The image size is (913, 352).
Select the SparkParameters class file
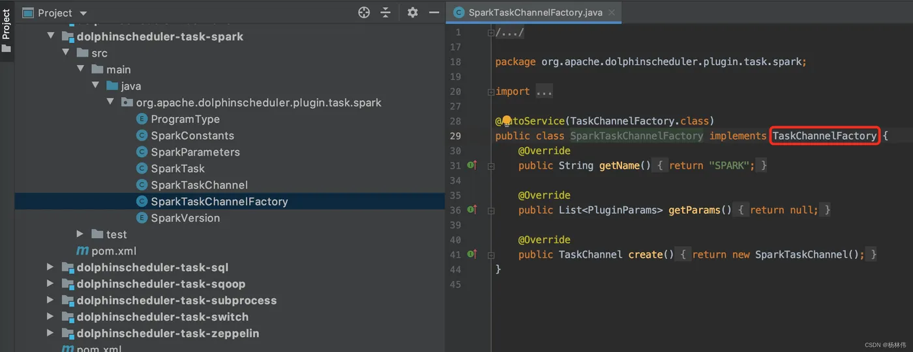195,152
